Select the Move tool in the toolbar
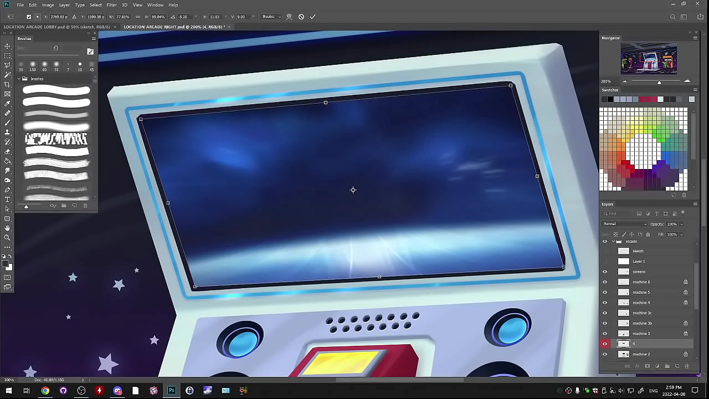 [x=7, y=47]
